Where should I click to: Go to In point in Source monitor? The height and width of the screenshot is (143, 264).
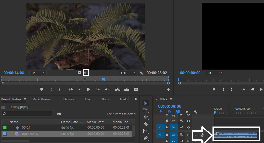[71, 89]
